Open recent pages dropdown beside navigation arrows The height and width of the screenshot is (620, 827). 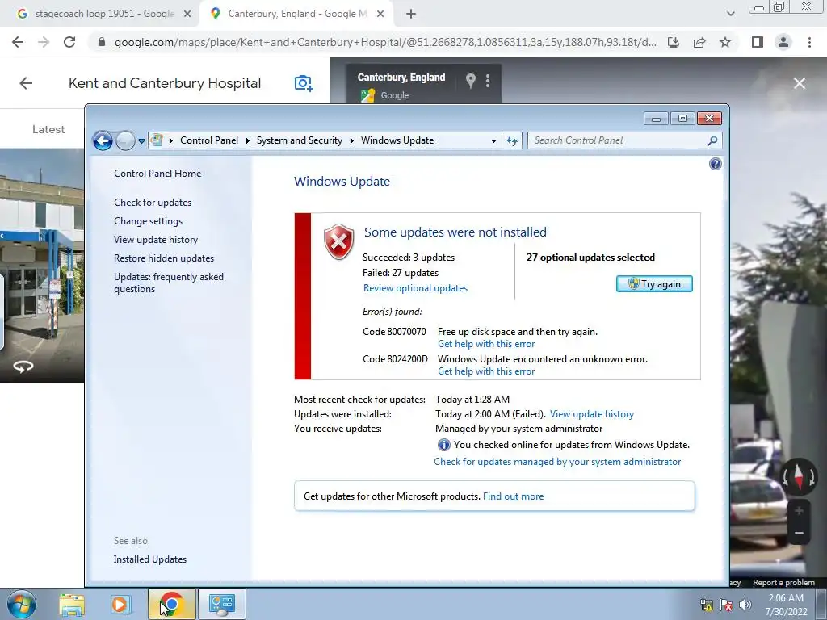141,140
